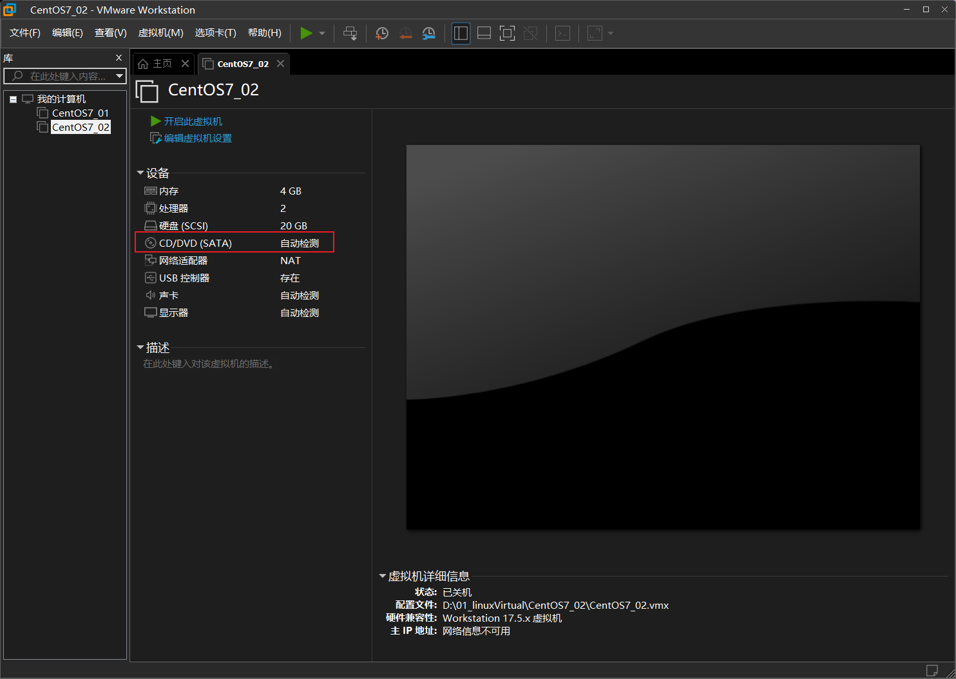
Task: Close the CentOS7_02 tab
Action: coord(281,63)
